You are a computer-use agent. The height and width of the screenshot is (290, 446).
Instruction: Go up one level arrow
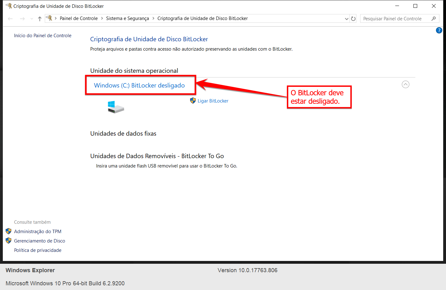pyautogui.click(x=40, y=19)
